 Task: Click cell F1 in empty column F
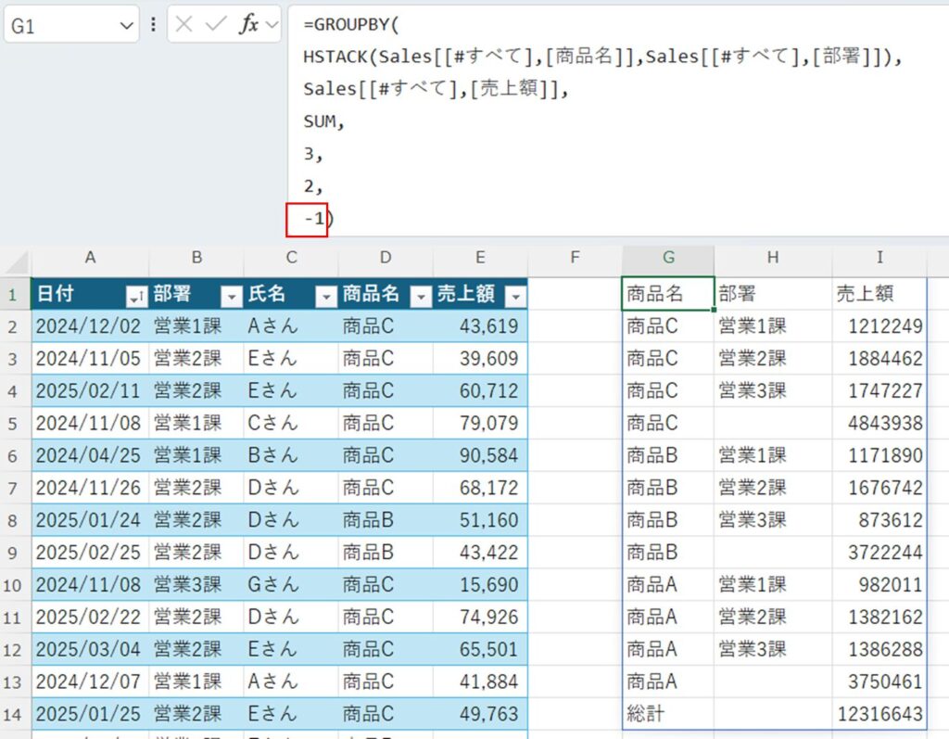pyautogui.click(x=575, y=294)
